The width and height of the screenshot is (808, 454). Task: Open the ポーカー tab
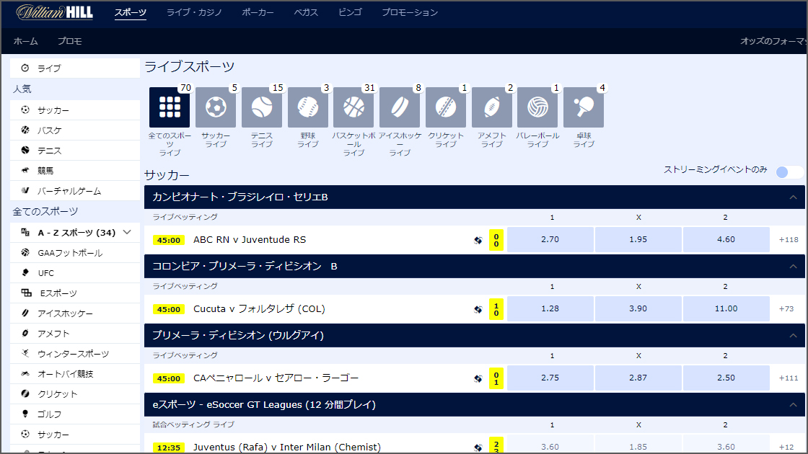pos(258,12)
